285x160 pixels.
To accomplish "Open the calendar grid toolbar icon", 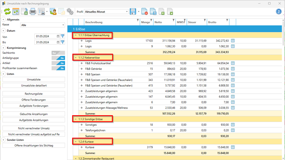I will pyautogui.click(x=16, y=12).
